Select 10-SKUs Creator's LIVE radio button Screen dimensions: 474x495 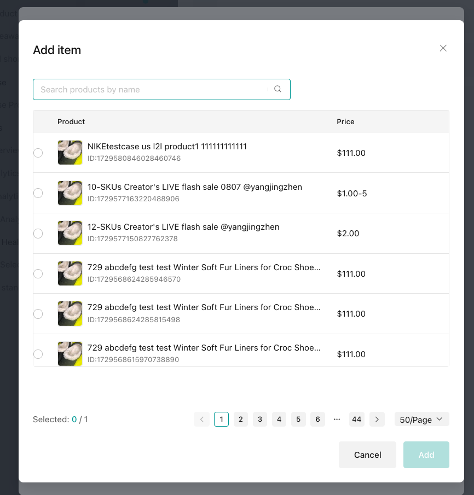click(38, 193)
